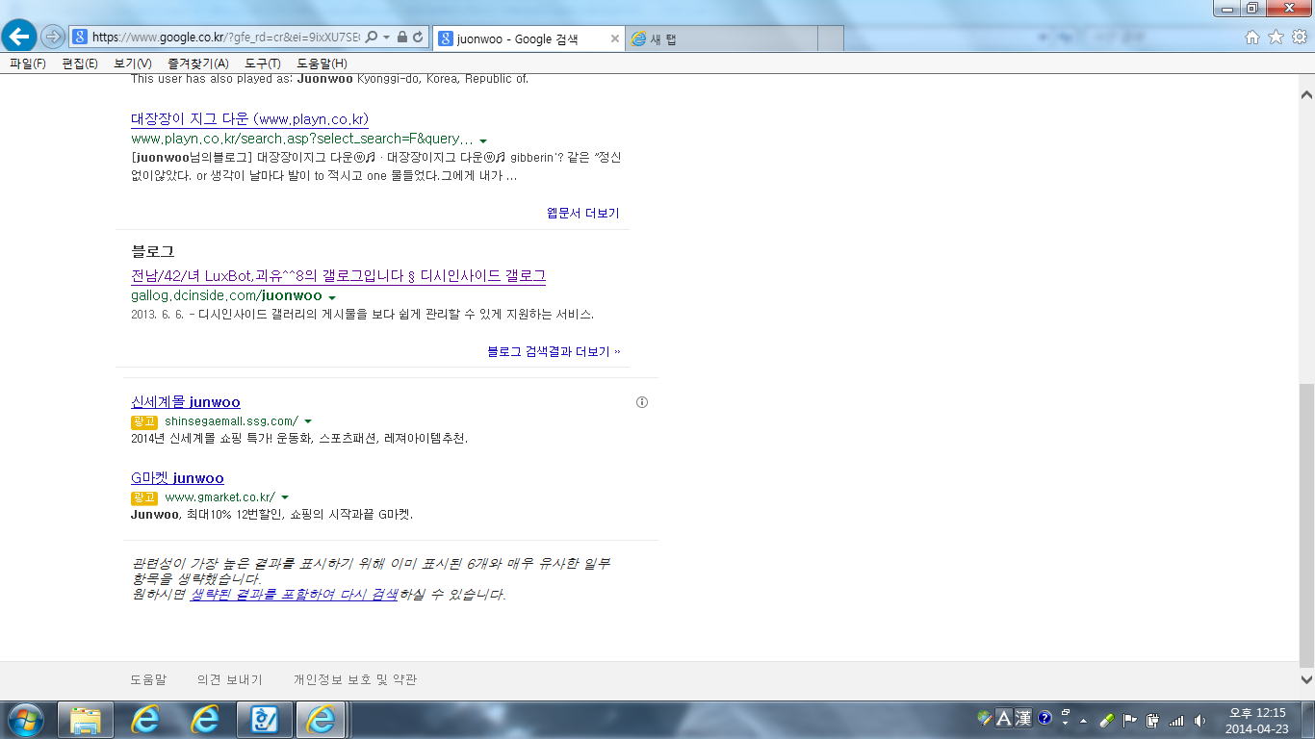Switch to the 새 탭 browser tab
1315x739 pixels.
[664, 38]
